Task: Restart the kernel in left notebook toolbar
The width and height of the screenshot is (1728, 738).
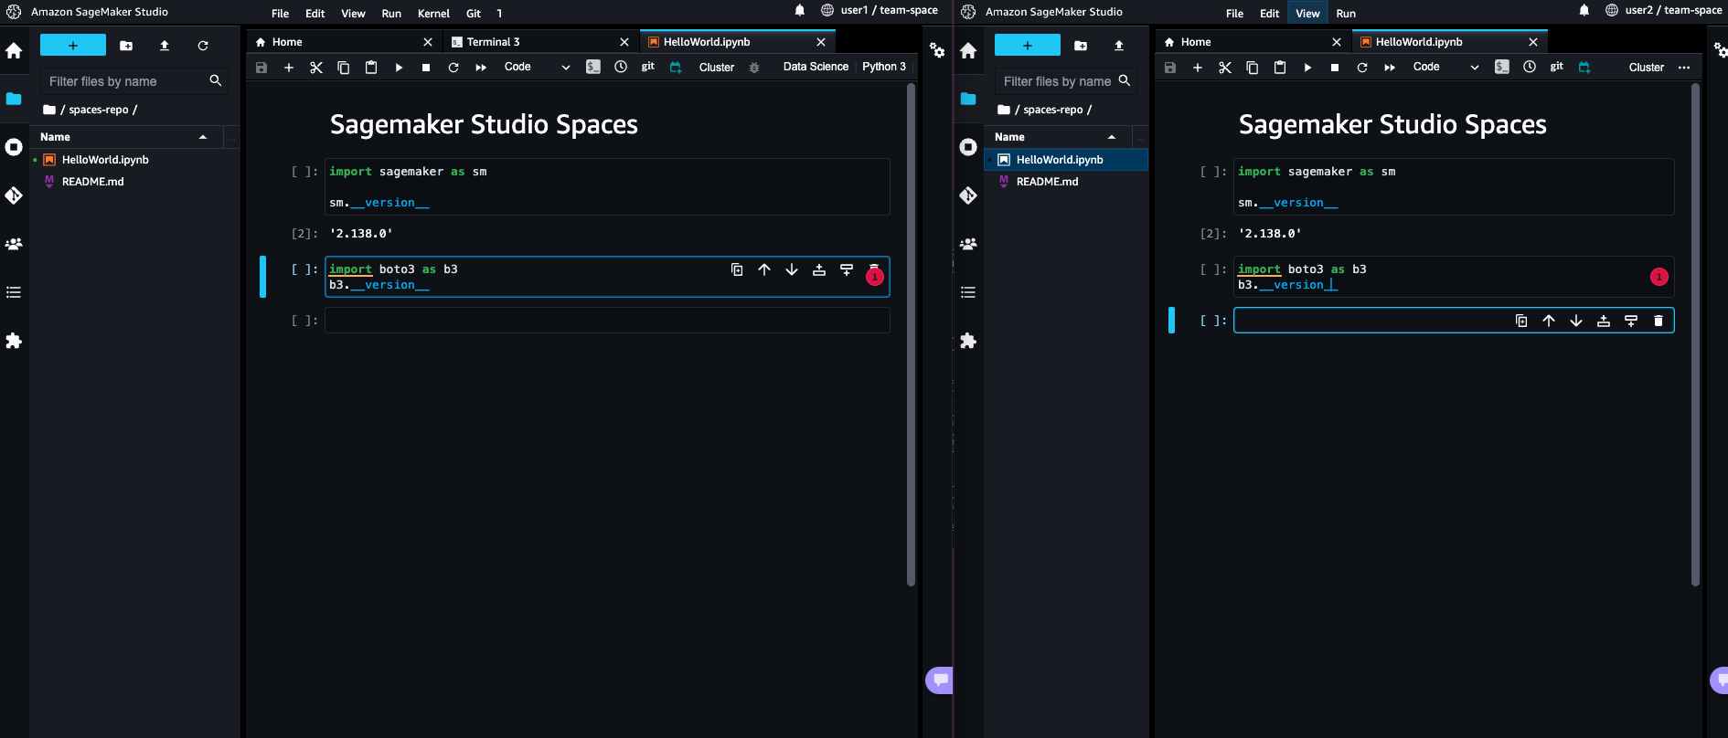Action: point(453,68)
